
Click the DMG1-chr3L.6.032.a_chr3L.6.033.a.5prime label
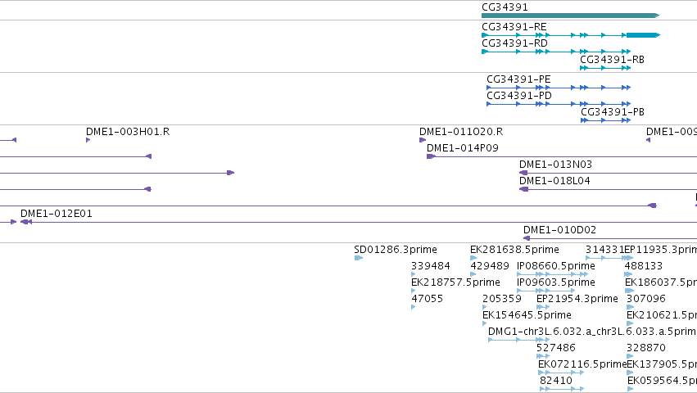pyautogui.click(x=591, y=332)
